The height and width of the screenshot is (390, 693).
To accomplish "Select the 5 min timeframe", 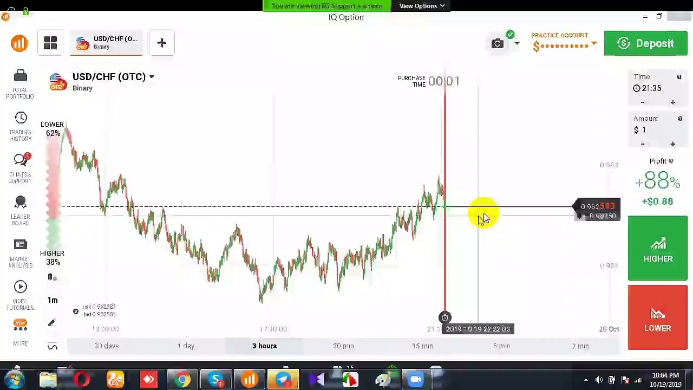I will click(x=501, y=346).
